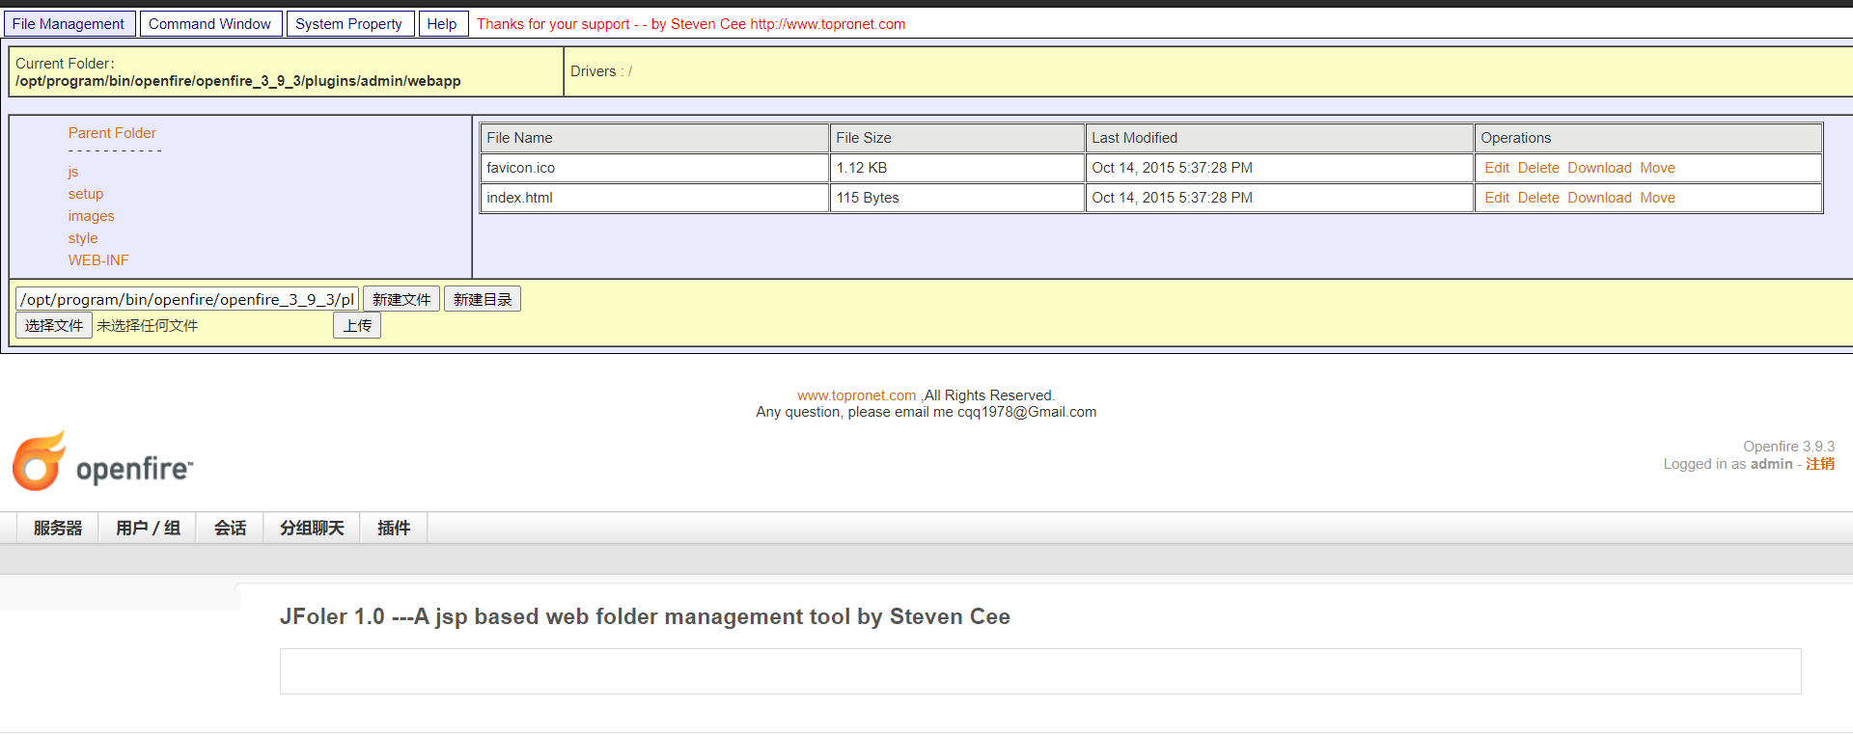Click 选择文件 to choose a file
Viewport: 1853px width, 735px height.
[54, 325]
